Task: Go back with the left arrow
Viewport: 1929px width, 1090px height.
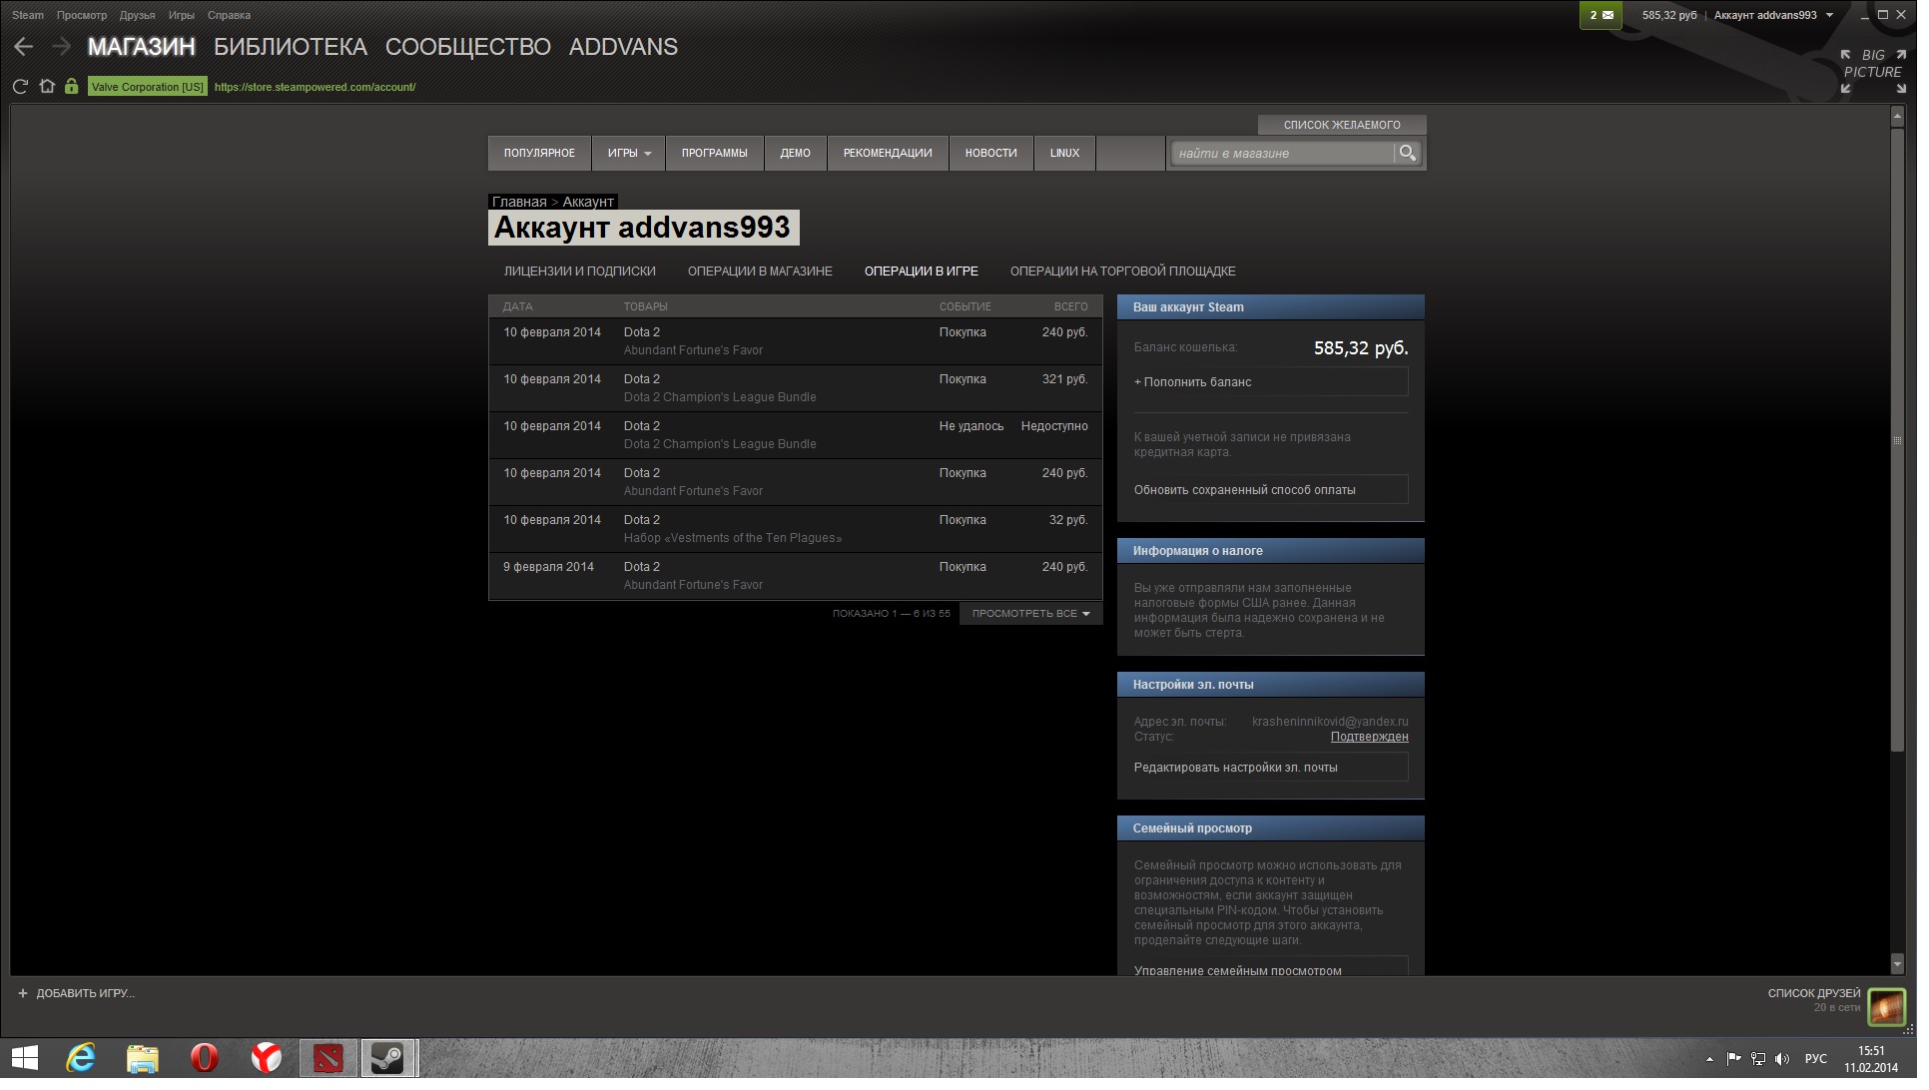Action: pos(24,47)
